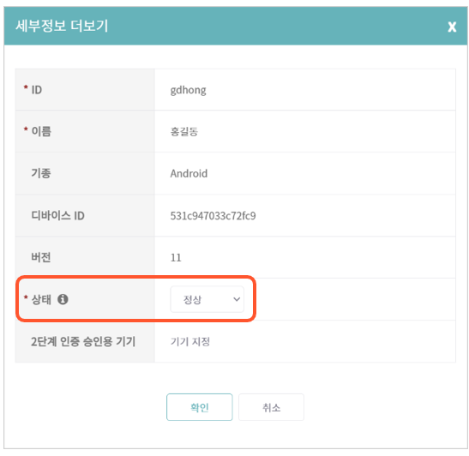This screenshot has height=456, width=469.
Task: Click the ID field label
Action: tap(37, 90)
